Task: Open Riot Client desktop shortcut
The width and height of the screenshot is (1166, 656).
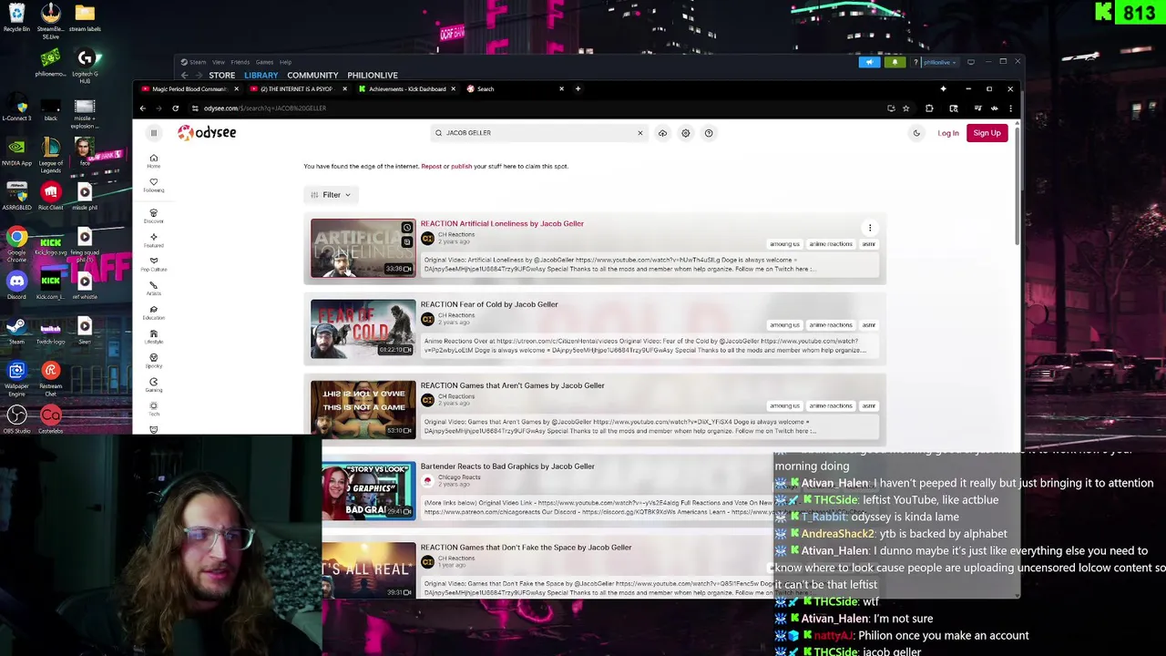Action: point(50,196)
